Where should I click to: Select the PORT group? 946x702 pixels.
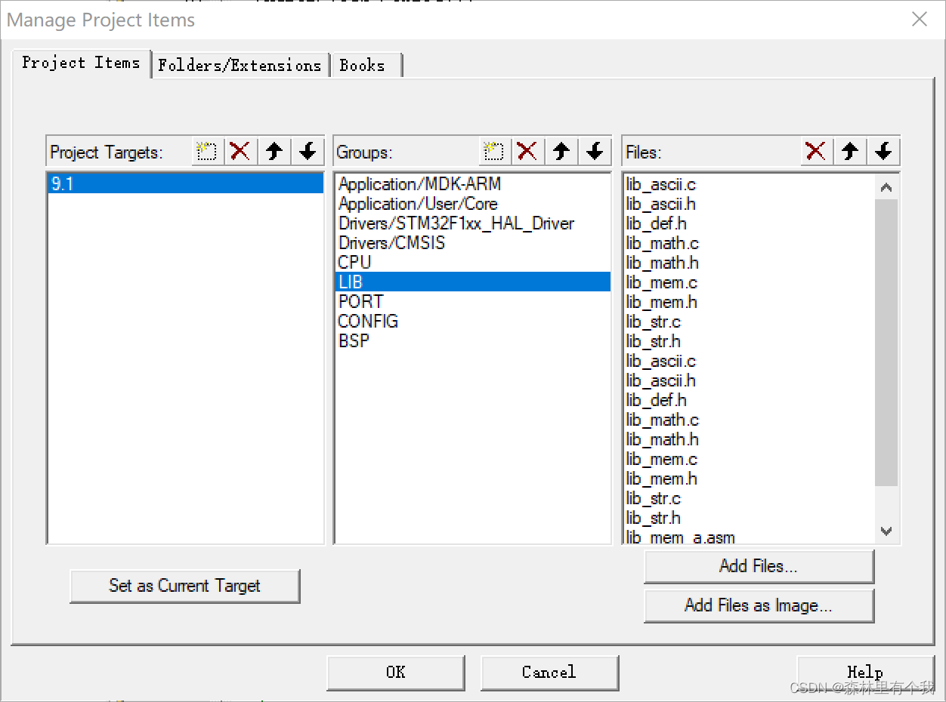[472, 301]
